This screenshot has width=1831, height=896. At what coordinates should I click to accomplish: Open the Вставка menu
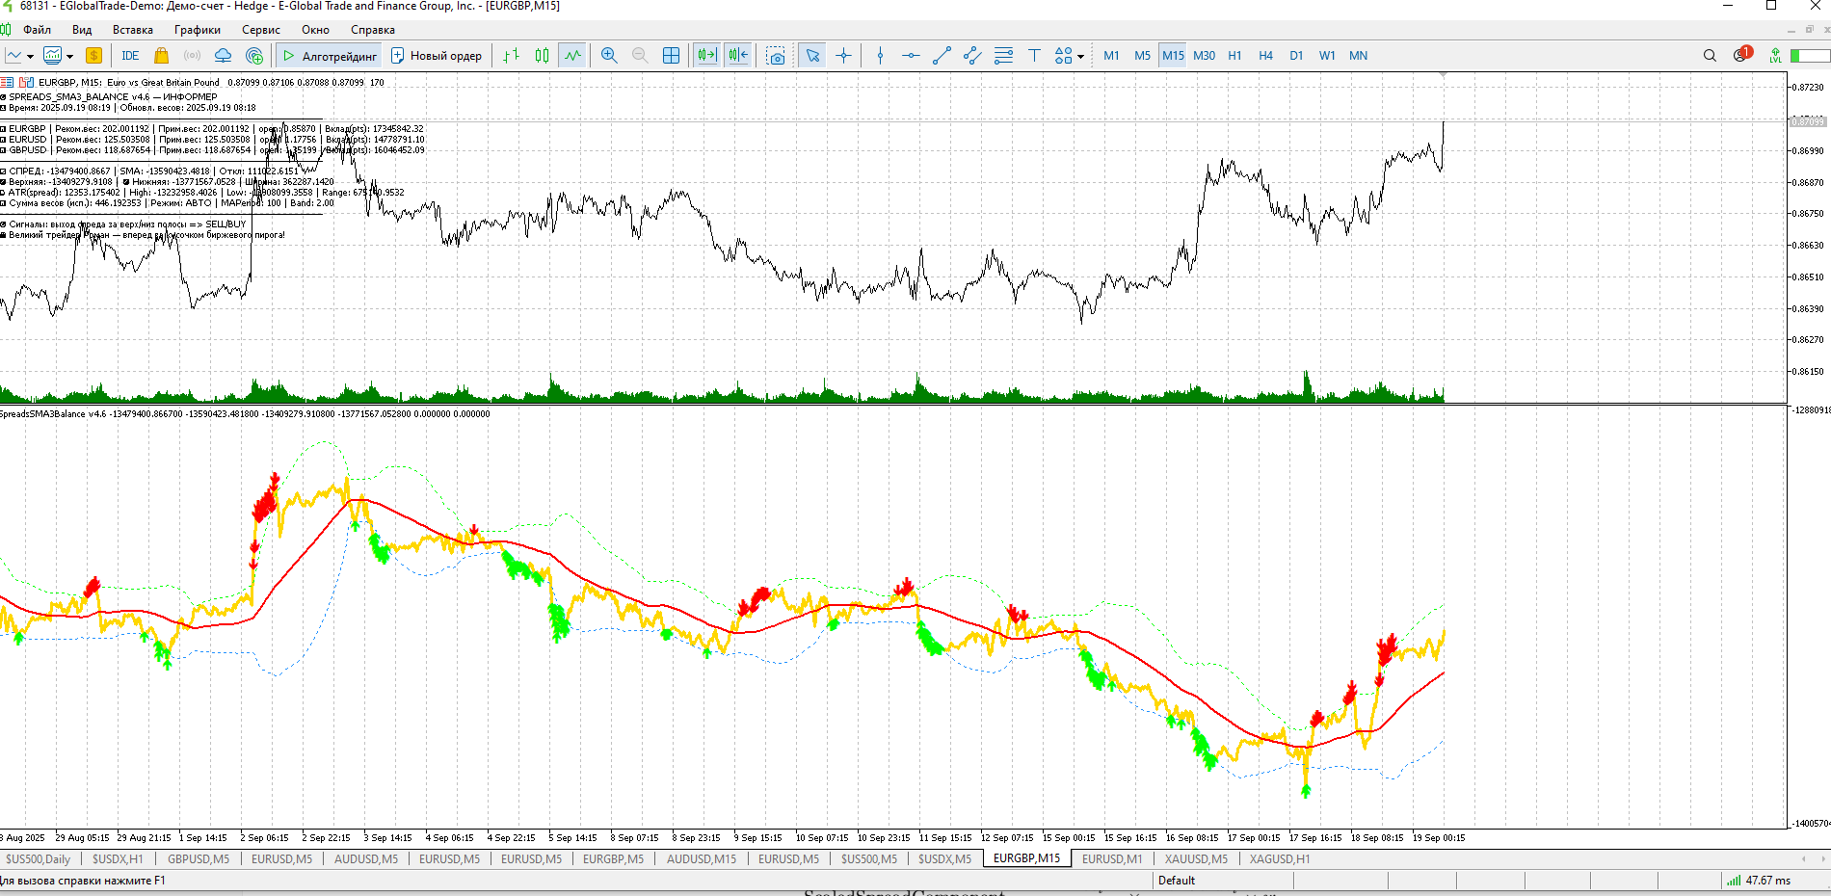point(133,30)
